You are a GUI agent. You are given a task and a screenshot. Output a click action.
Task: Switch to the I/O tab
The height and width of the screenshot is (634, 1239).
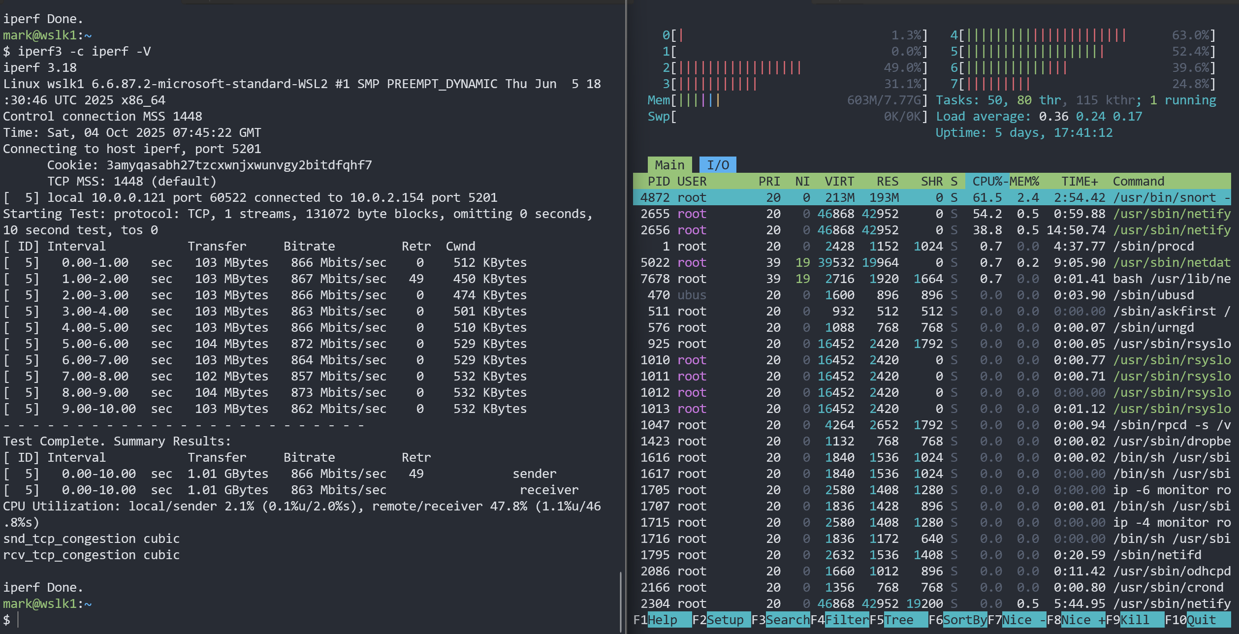(x=718, y=165)
